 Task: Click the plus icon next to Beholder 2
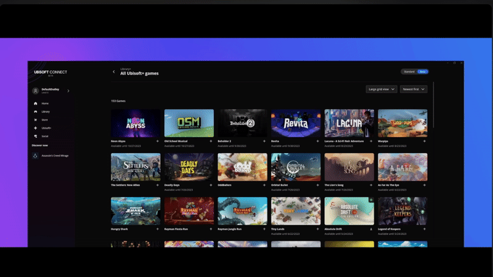coord(264,142)
